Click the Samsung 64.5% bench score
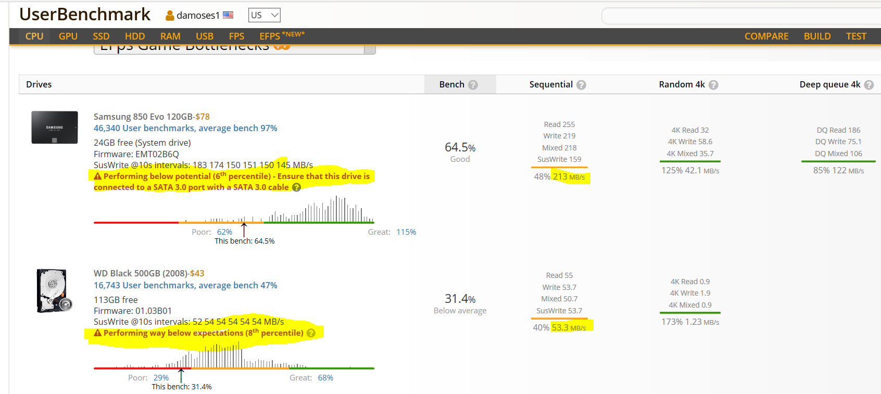This screenshot has width=881, height=394. tap(460, 147)
